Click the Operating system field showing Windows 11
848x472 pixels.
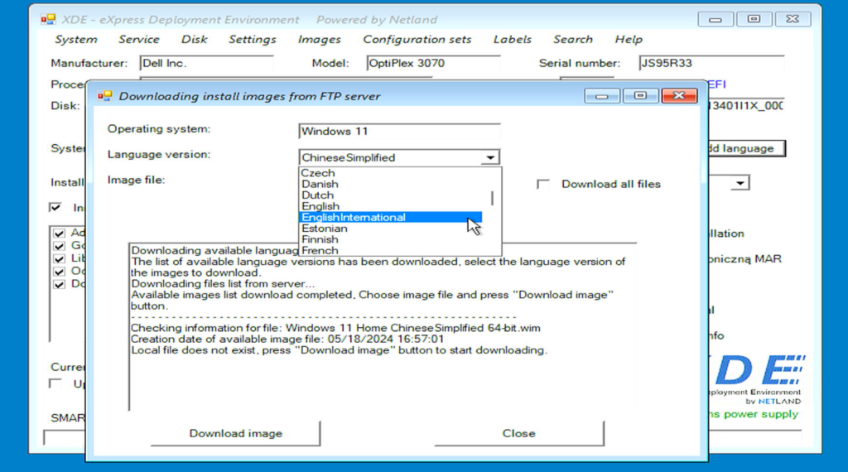click(399, 131)
